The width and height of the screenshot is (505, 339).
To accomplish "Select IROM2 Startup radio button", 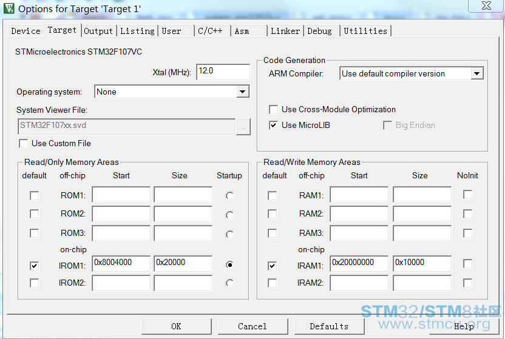I will (x=229, y=283).
